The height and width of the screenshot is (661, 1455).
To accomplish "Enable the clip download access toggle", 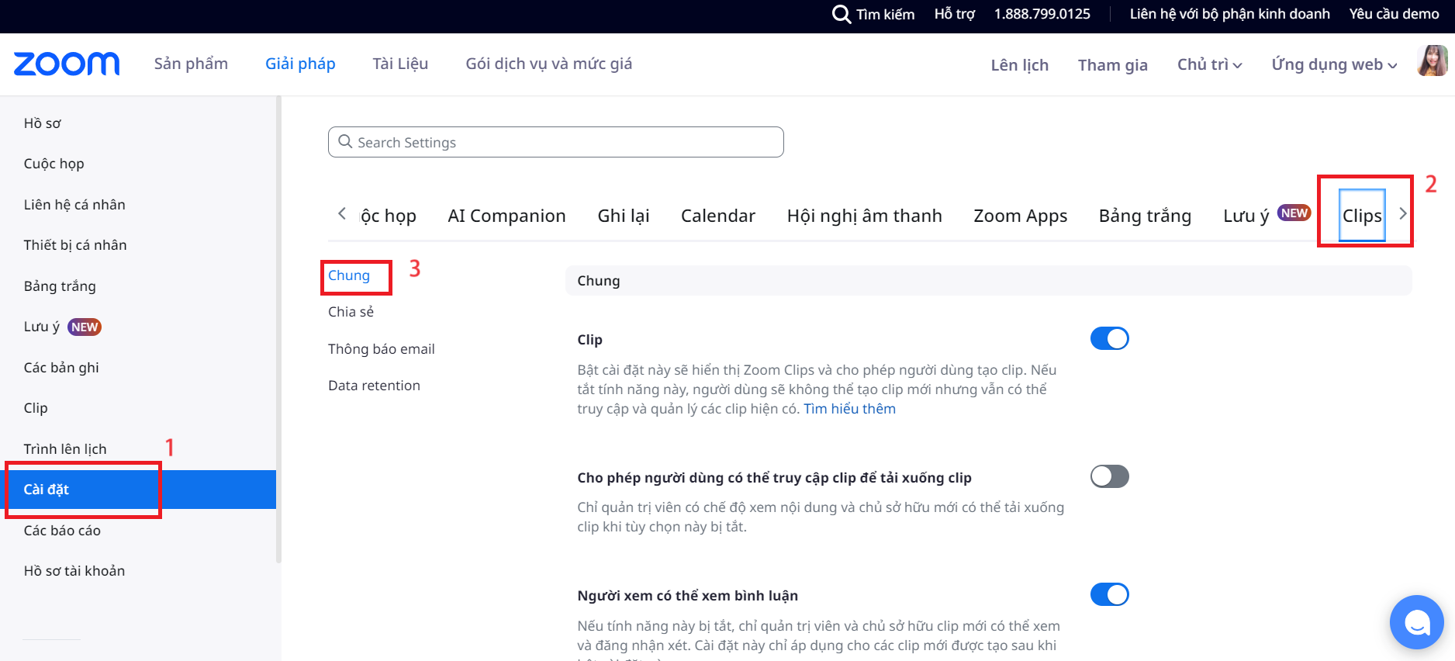I will 1109,476.
